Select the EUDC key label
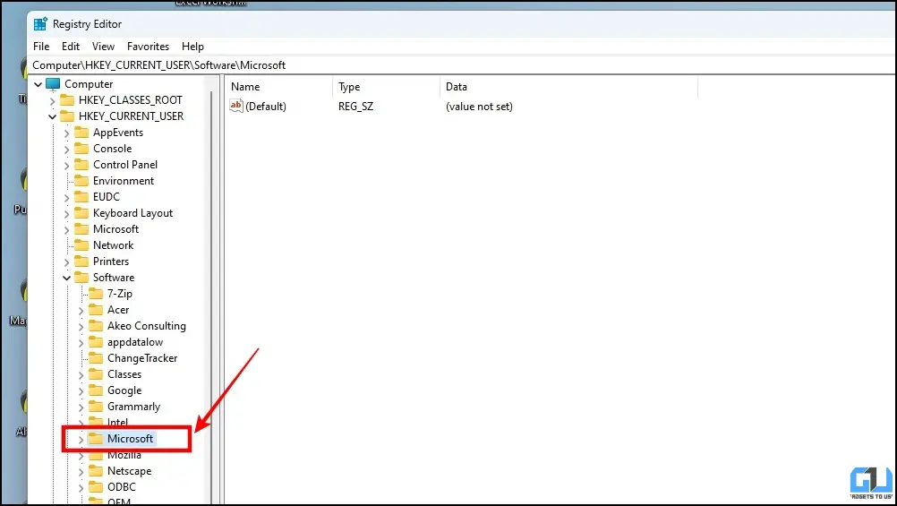The height and width of the screenshot is (506, 897). coord(107,197)
